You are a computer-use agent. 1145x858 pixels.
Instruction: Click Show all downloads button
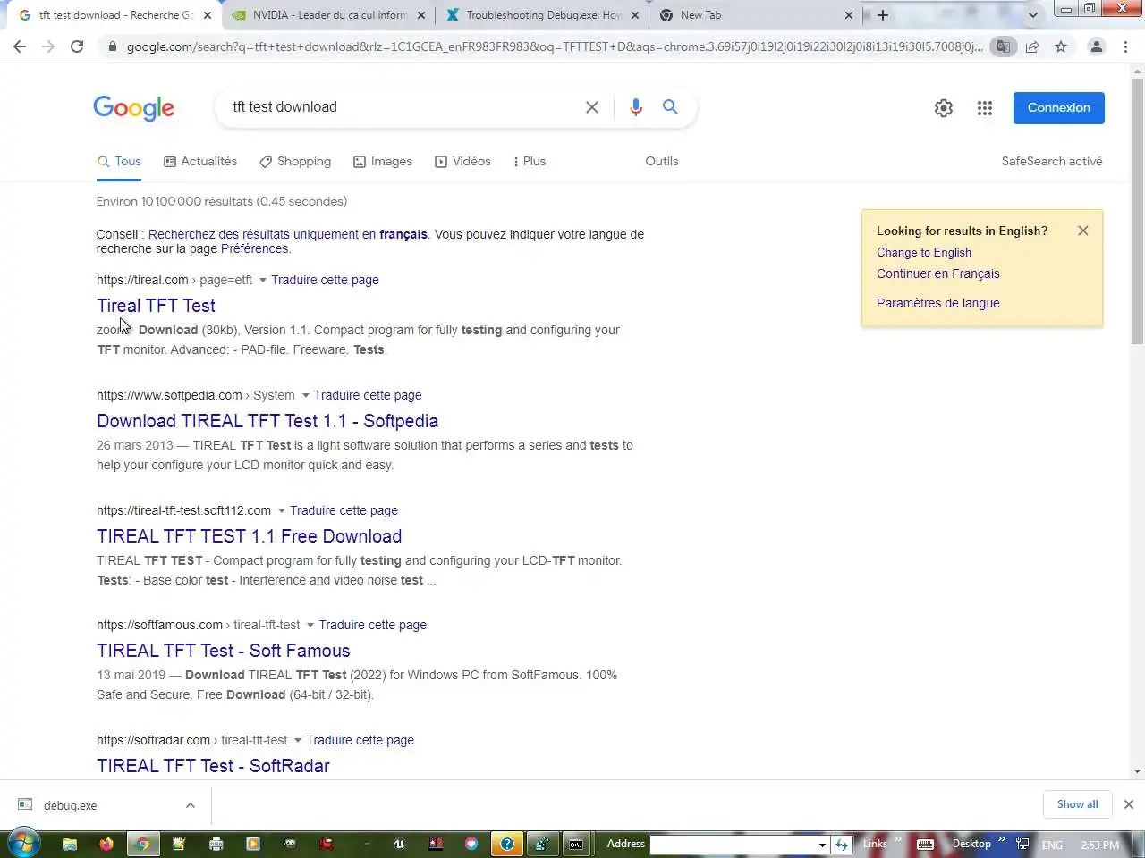(1078, 804)
